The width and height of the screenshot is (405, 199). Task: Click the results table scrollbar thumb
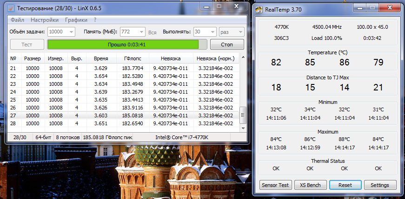pyautogui.click(x=243, y=116)
